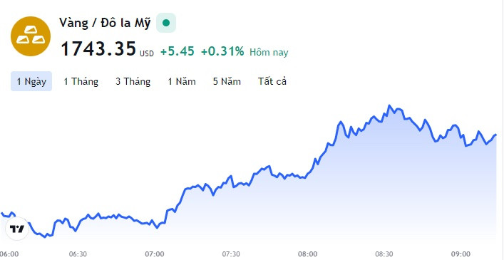This screenshot has height=260, width=504.
Task: Click the +0.31% percentage change
Action: [x=222, y=51]
